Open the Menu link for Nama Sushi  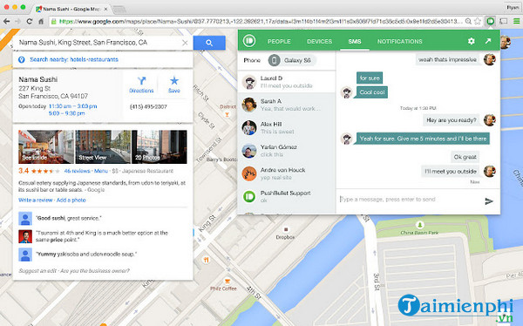tap(101, 171)
